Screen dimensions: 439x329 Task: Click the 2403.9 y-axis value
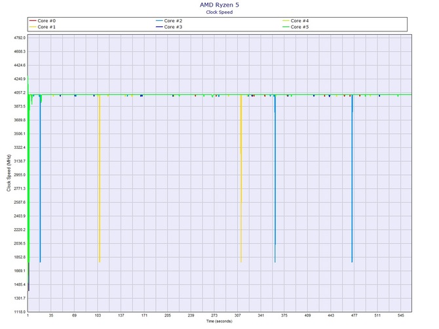click(20, 216)
